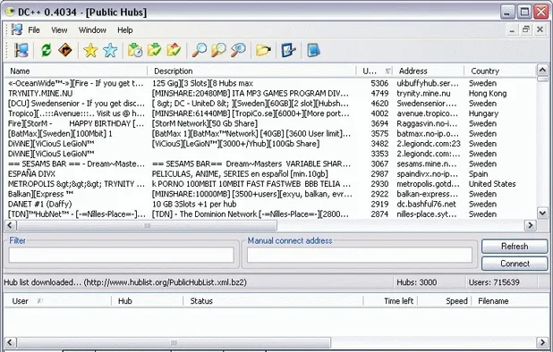553x352 pixels.
Task: Open Favorite Hubs yellow star icon
Action: coord(90,50)
